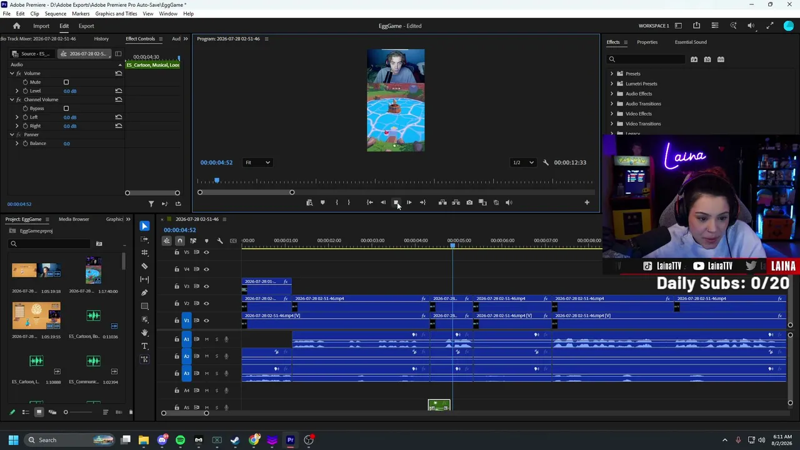Mark Out point in Program monitor
This screenshot has height=450, width=800.
(x=349, y=202)
